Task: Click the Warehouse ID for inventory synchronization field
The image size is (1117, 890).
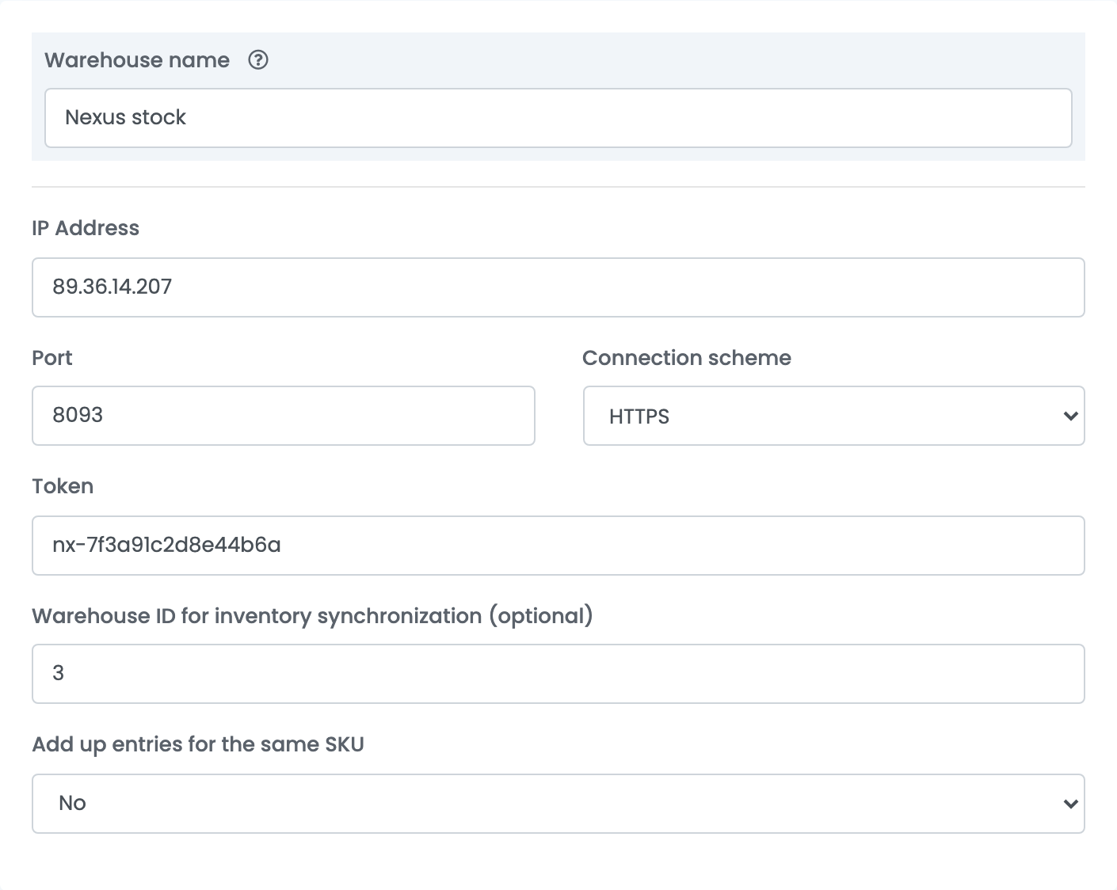Action: tap(558, 674)
